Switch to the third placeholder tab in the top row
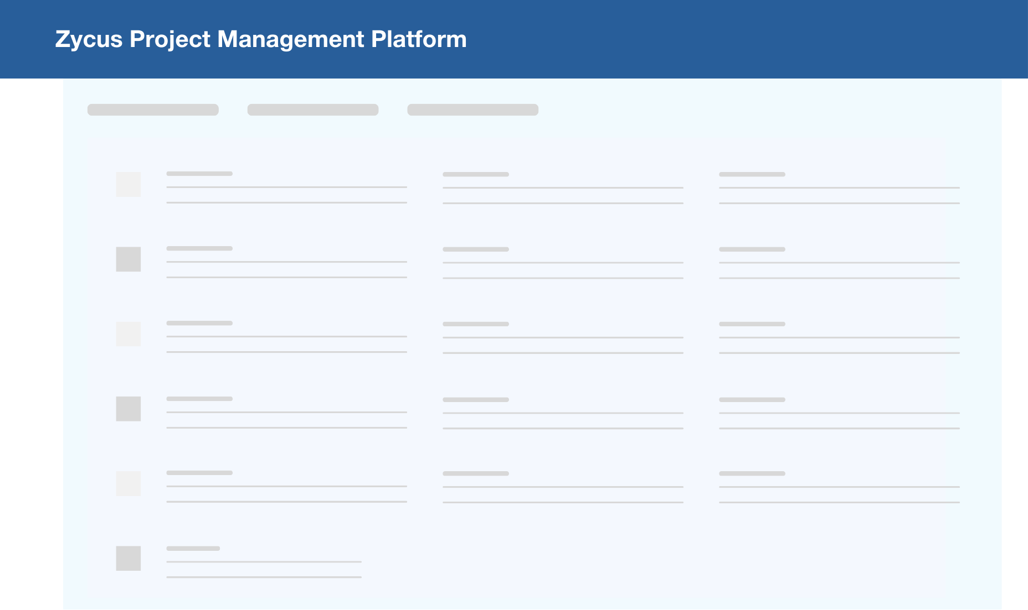Viewport: 1028px width, 610px height. tap(472, 110)
